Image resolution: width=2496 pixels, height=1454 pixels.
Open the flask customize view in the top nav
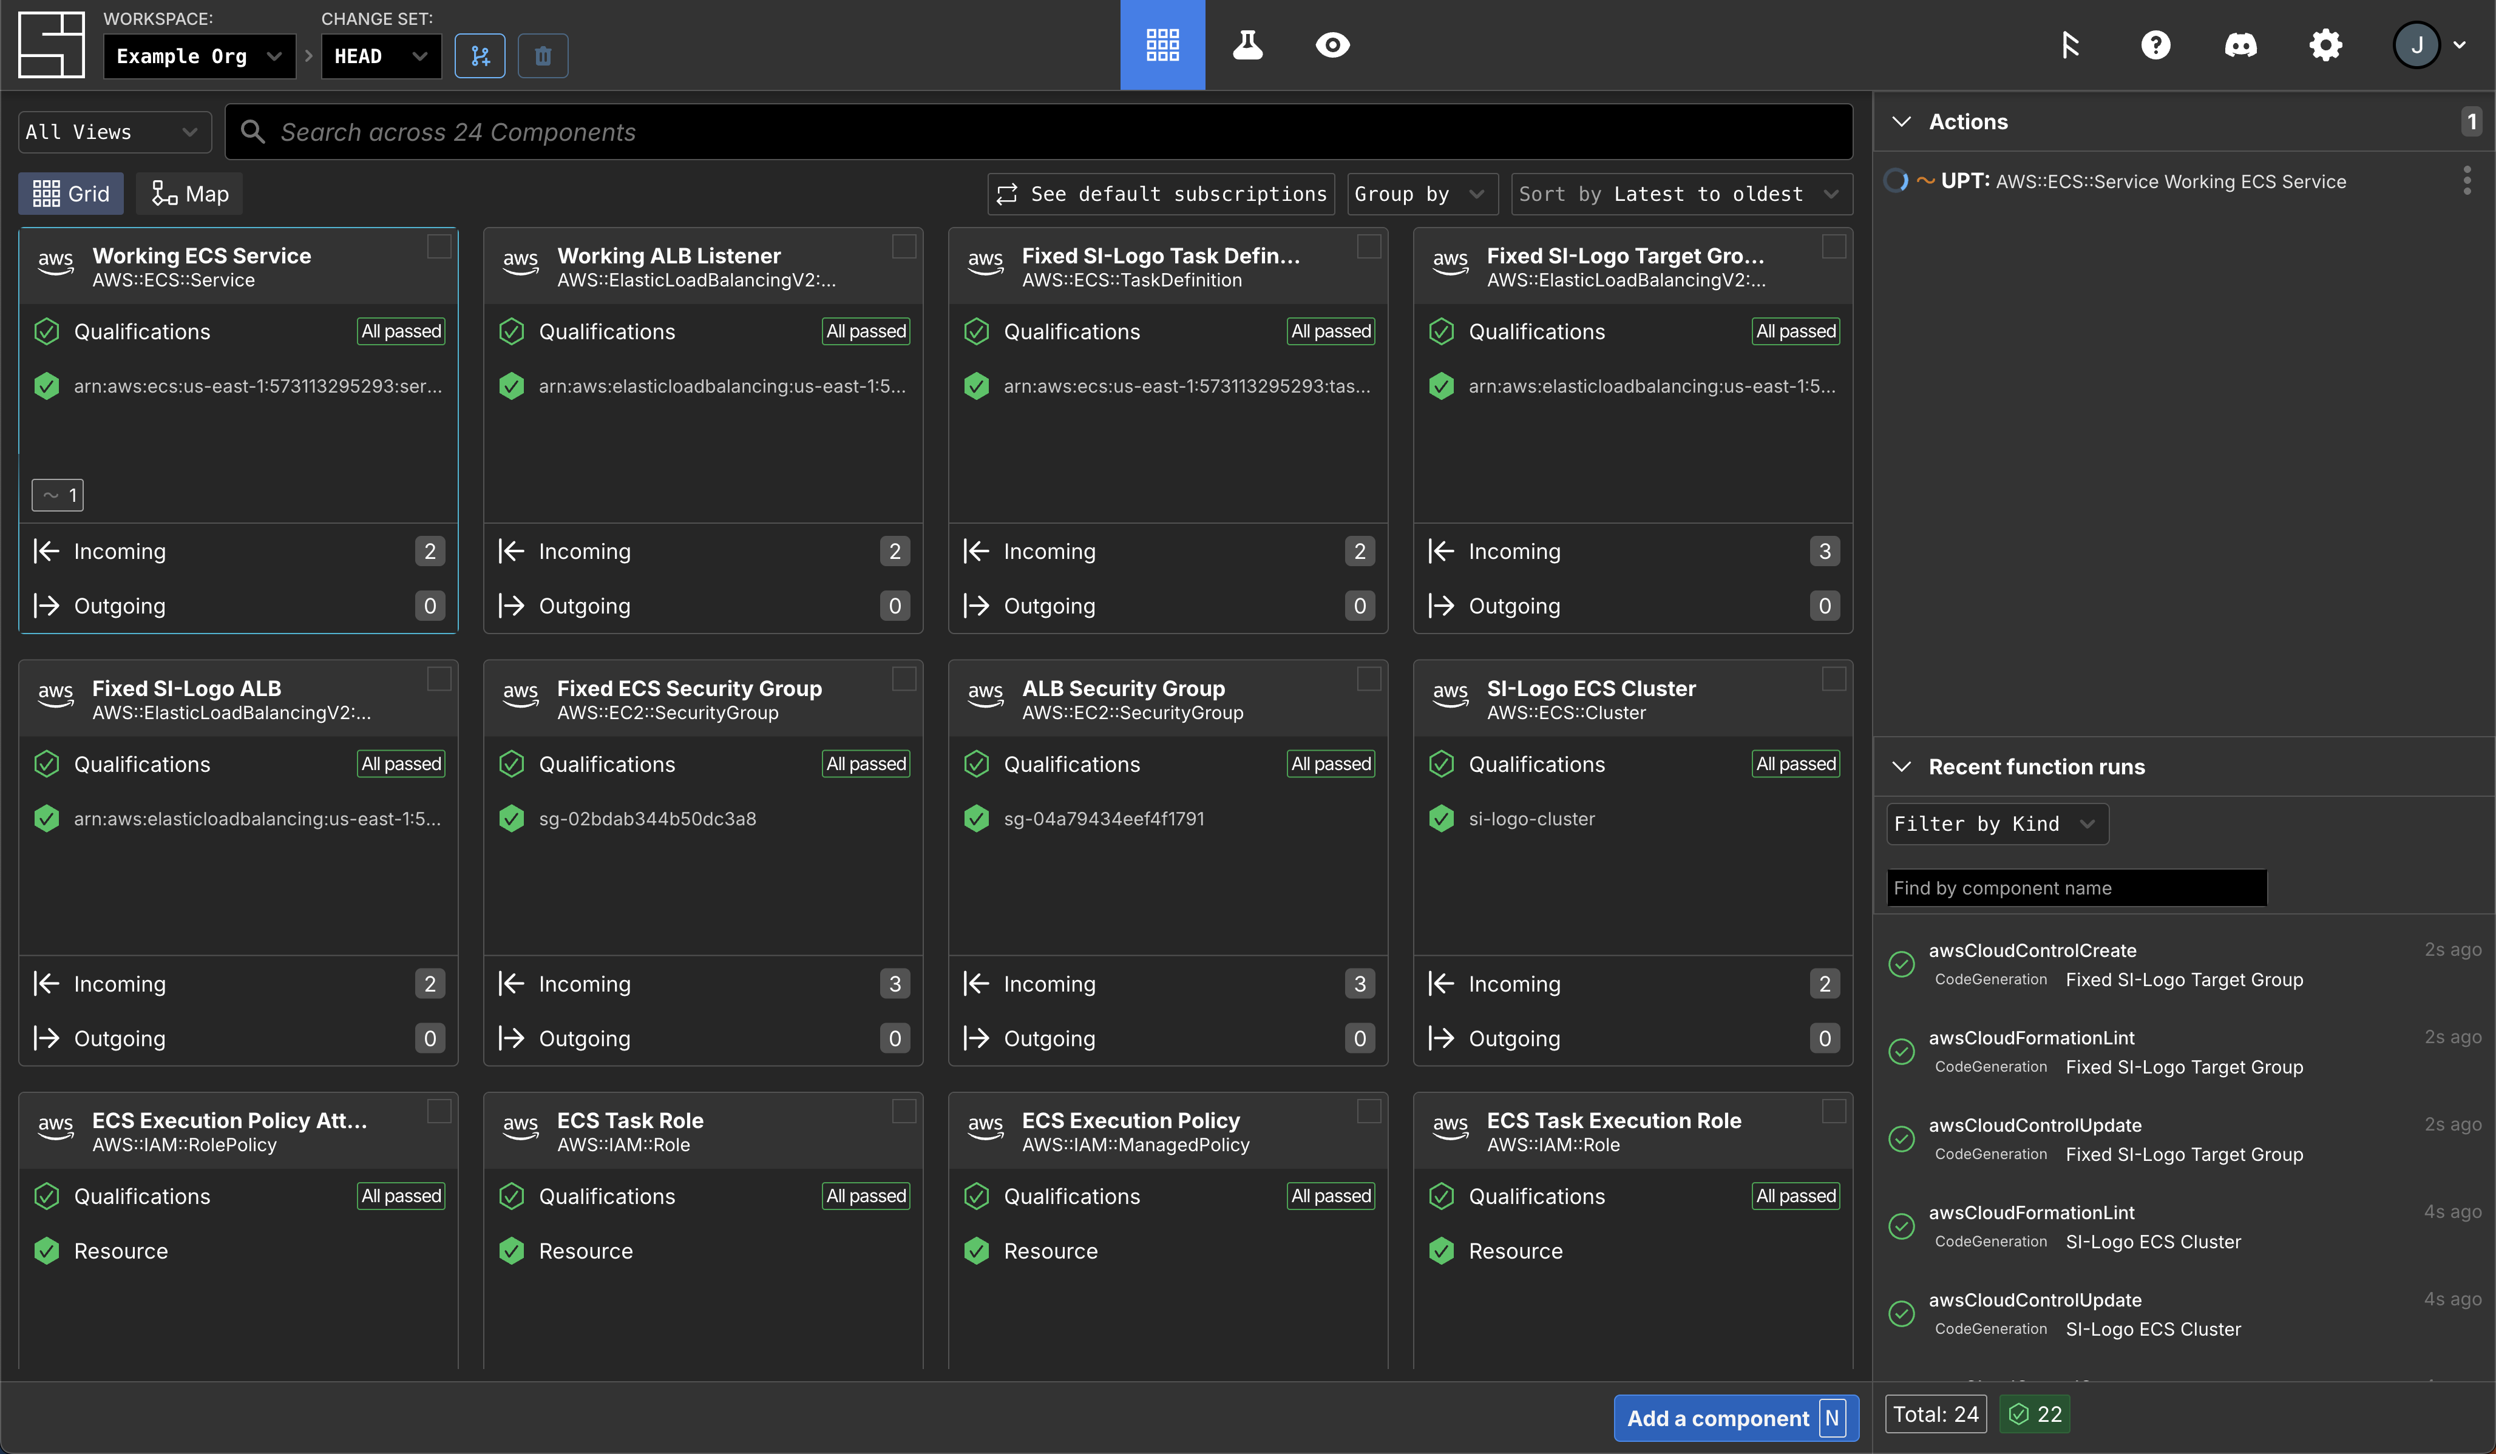tap(1248, 44)
